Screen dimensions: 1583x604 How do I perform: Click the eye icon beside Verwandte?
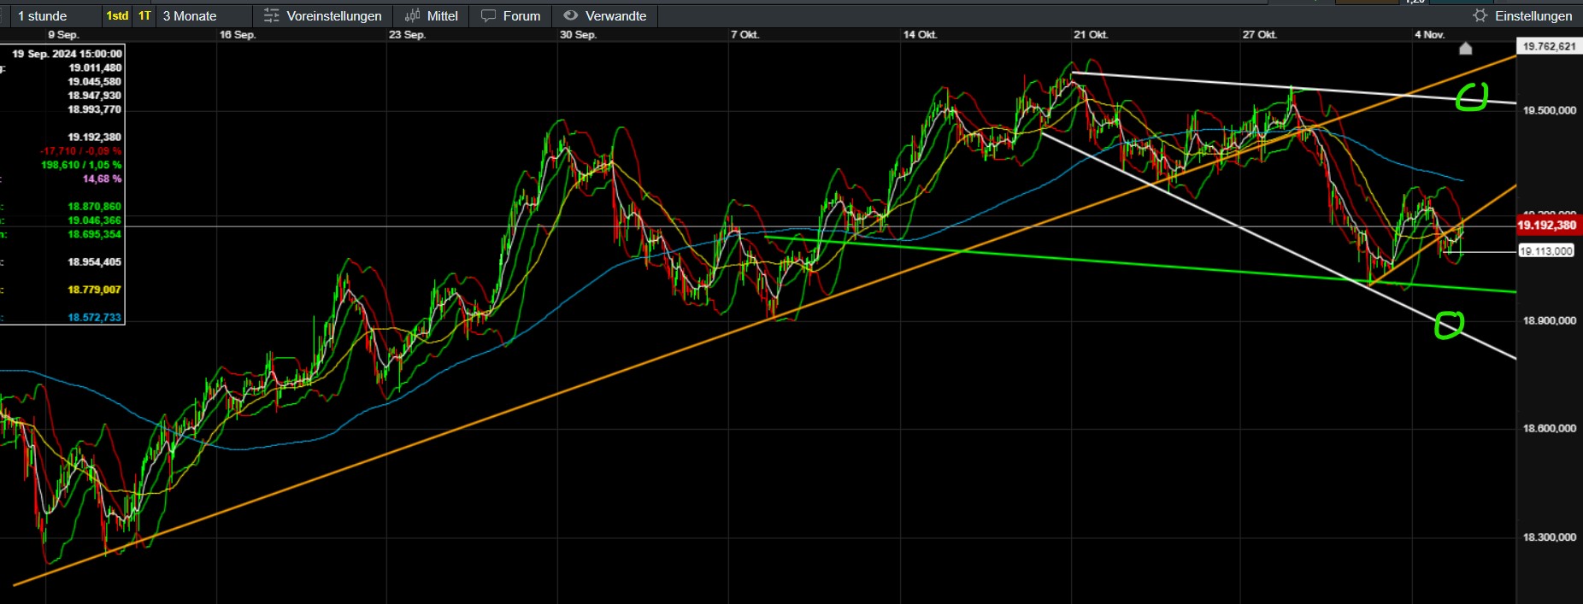(x=570, y=15)
